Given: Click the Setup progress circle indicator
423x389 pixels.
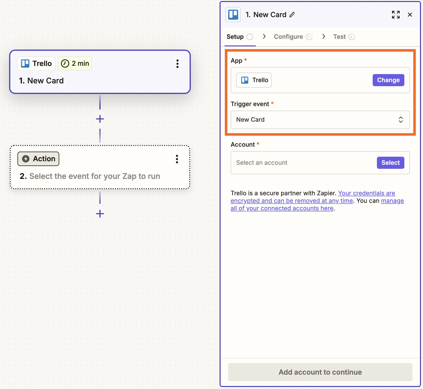Looking at the screenshot, I should point(250,37).
